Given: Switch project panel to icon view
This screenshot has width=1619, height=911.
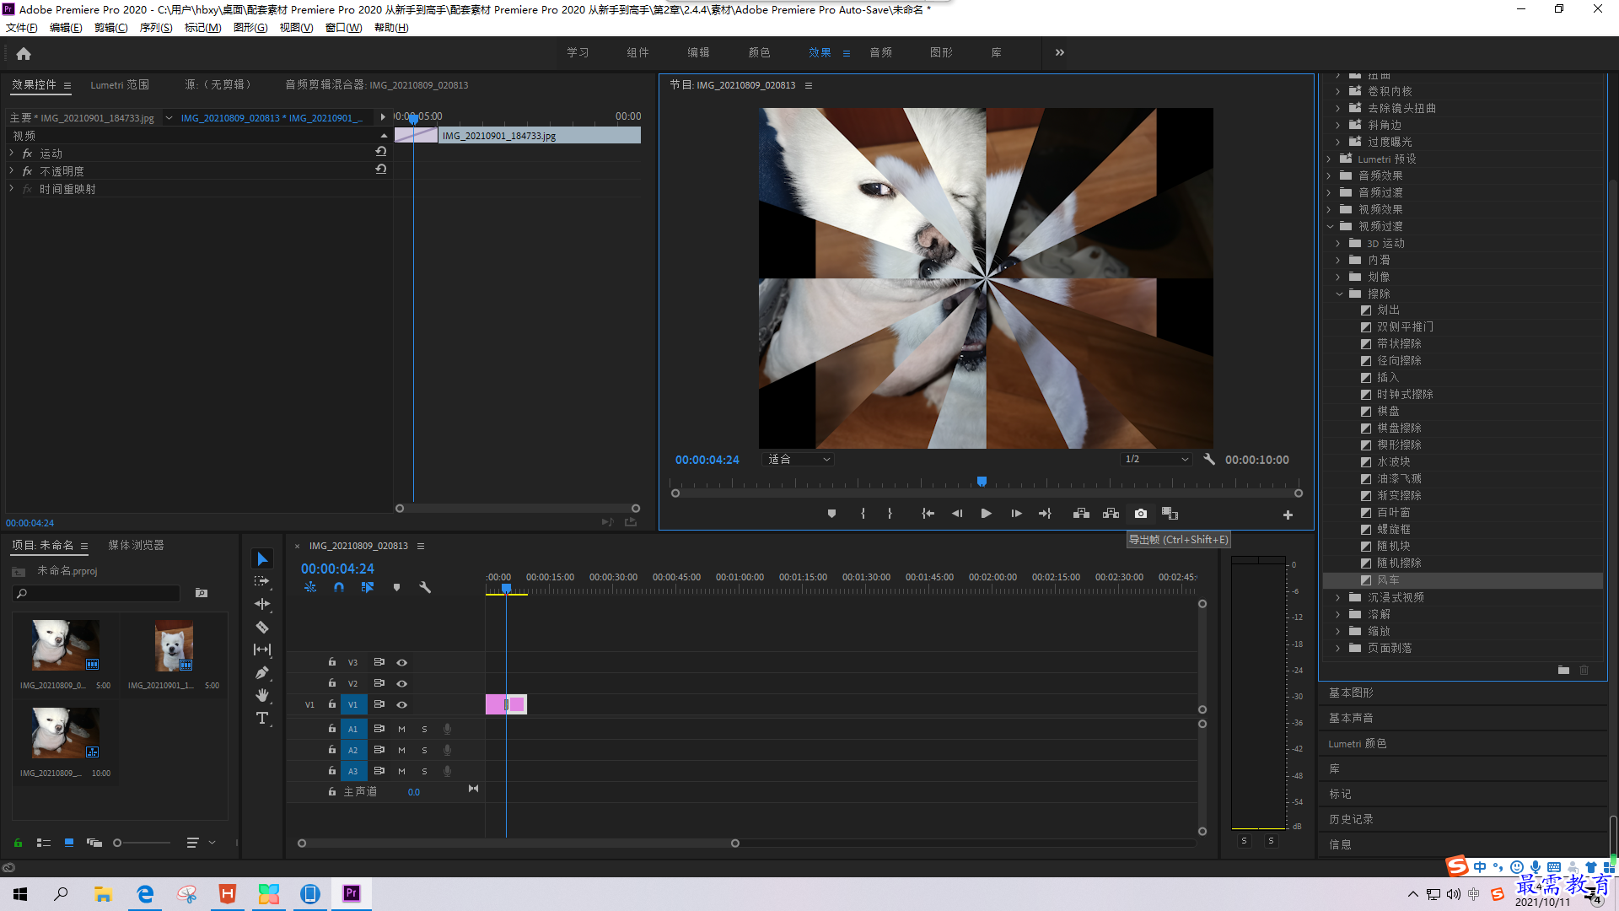Looking at the screenshot, I should pos(69,843).
